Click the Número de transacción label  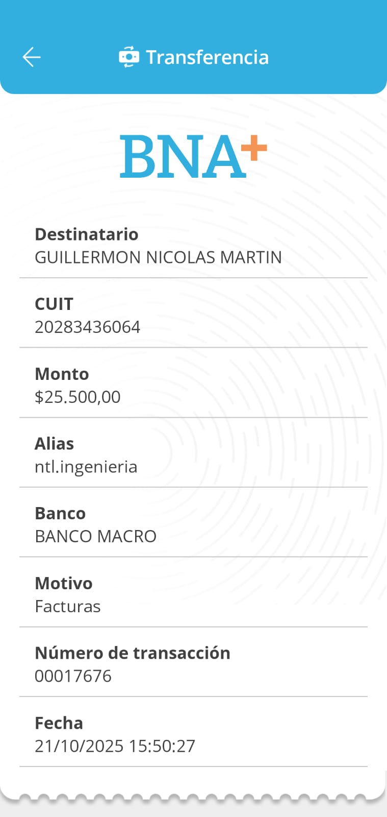[132, 653]
